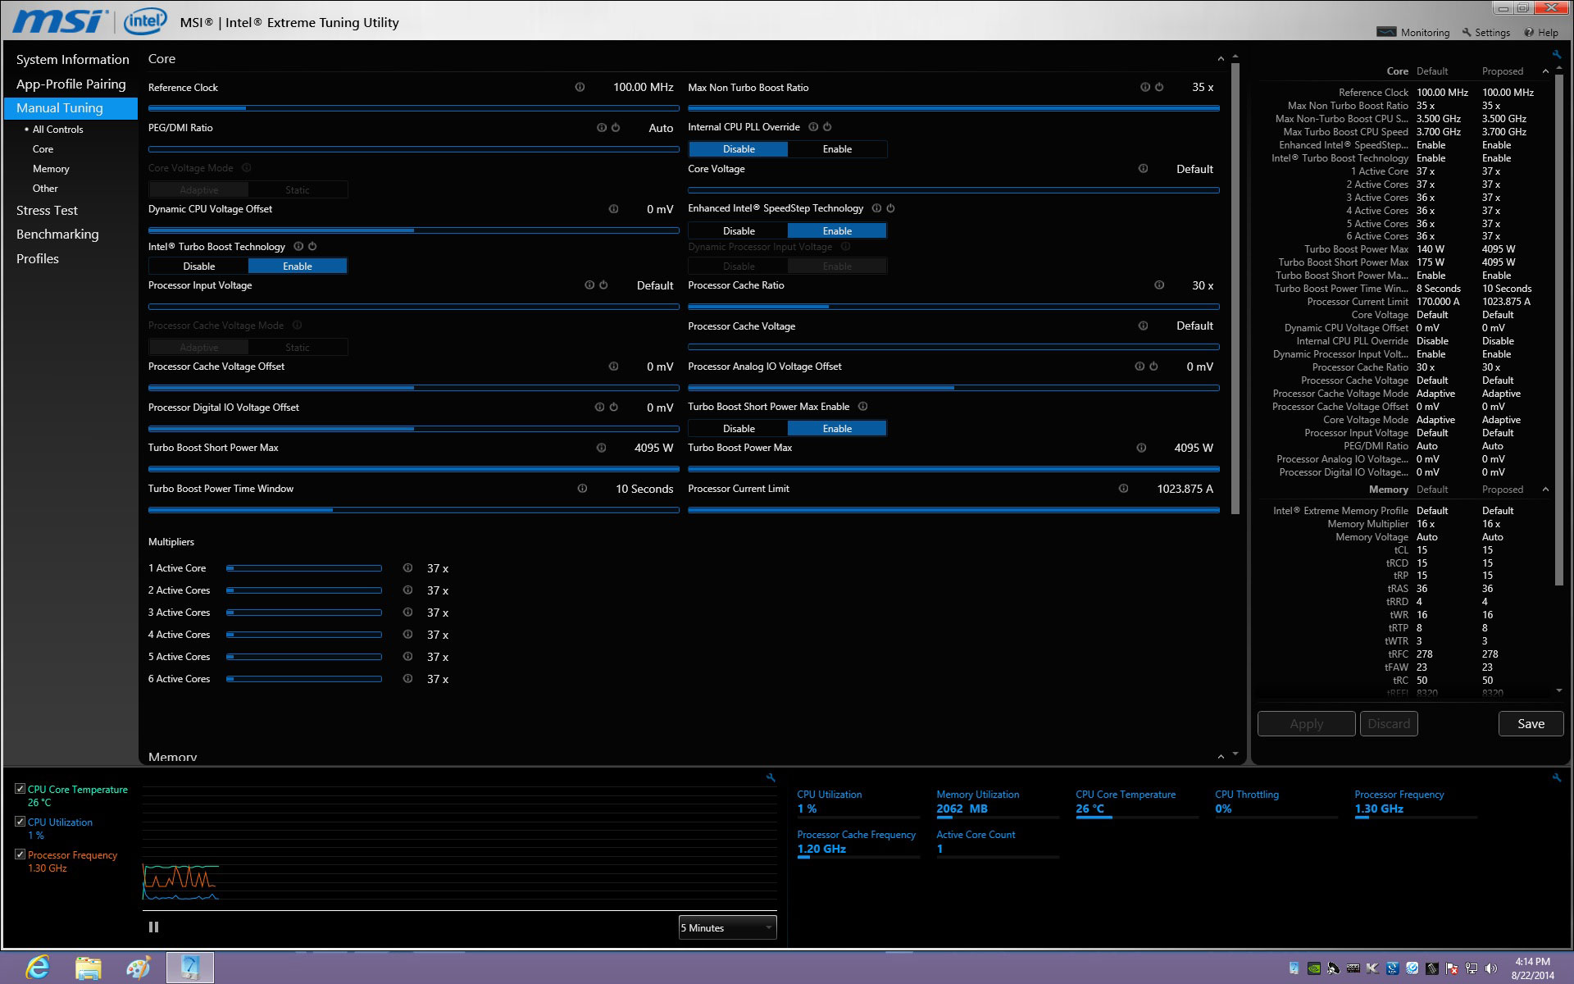Click the volume speaker tray icon

point(1491,968)
